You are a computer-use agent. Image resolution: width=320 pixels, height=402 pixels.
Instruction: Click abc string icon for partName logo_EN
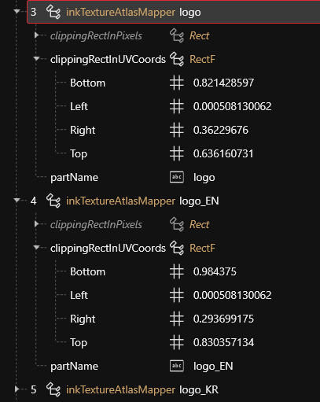coord(177,366)
